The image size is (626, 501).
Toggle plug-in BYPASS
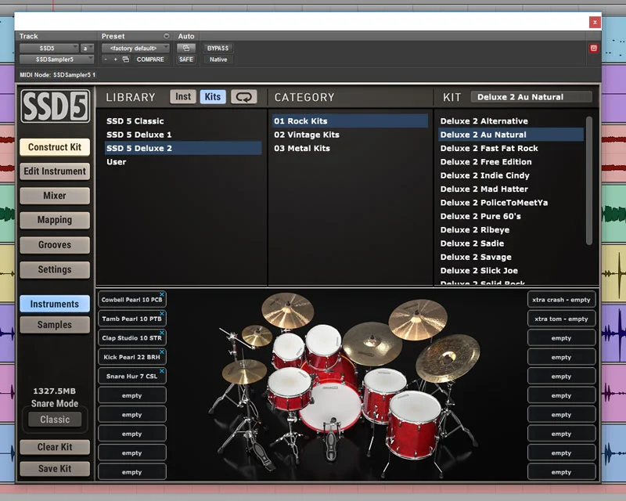click(x=218, y=48)
